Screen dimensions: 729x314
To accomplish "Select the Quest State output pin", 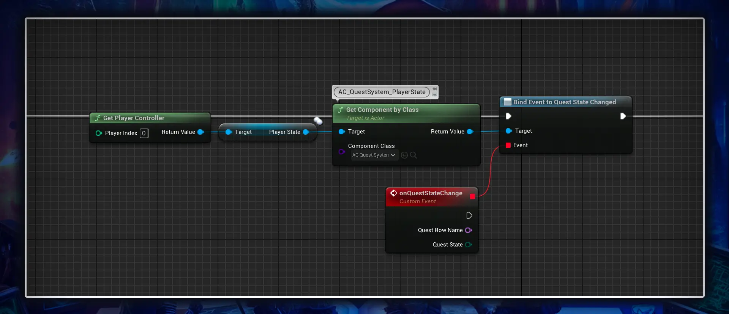I will (x=469, y=245).
